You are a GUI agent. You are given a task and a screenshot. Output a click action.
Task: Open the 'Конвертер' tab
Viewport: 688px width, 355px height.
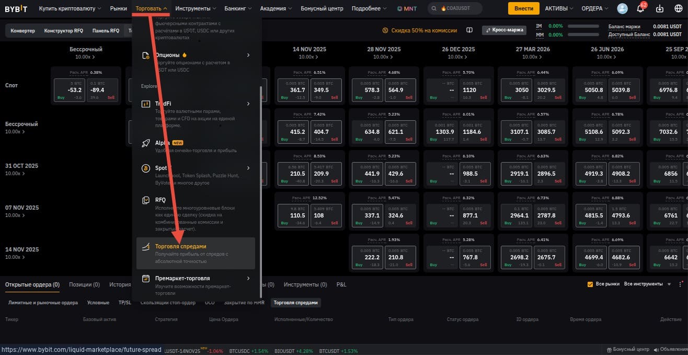[23, 31]
